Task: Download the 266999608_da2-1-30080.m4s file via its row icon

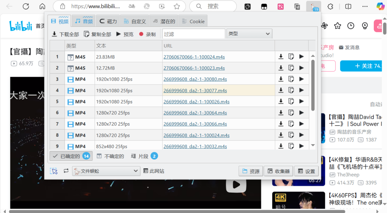Action: click(281, 79)
